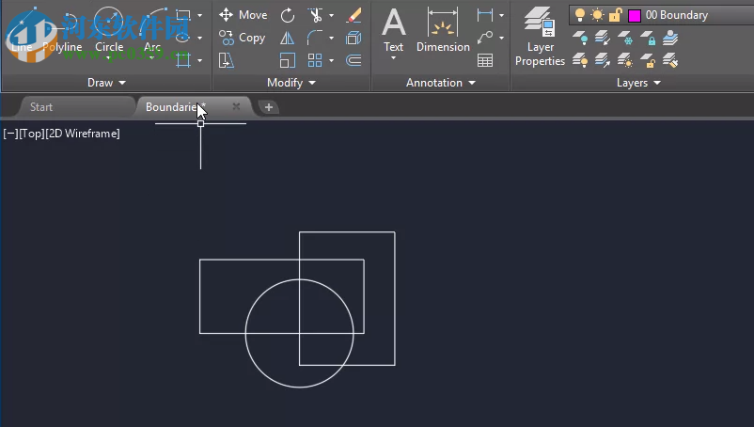Open the Linear dimension dropdown arrow
The image size is (754, 427).
501,15
